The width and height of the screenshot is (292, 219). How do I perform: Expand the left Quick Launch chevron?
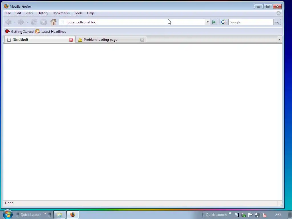pos(45,213)
